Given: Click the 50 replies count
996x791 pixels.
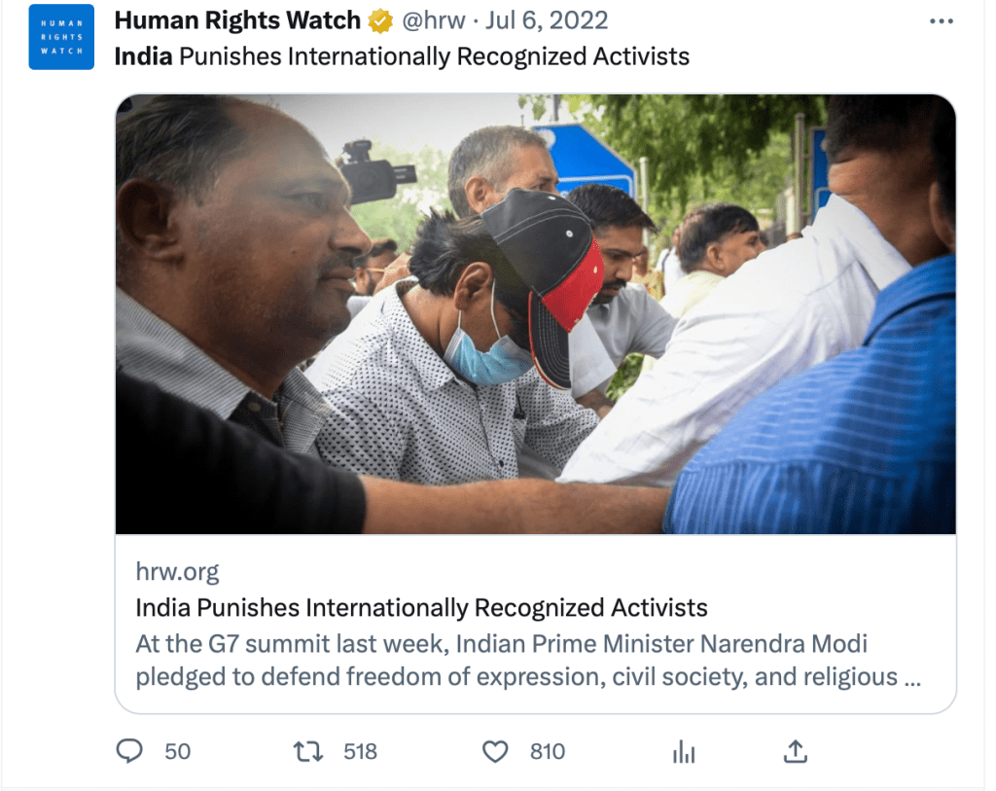Looking at the screenshot, I should tap(178, 752).
